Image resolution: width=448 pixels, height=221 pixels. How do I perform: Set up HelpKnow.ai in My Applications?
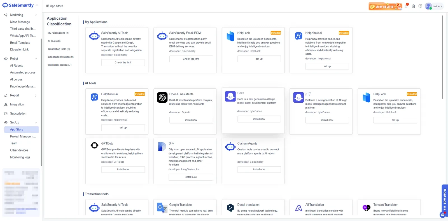[x=327, y=66]
